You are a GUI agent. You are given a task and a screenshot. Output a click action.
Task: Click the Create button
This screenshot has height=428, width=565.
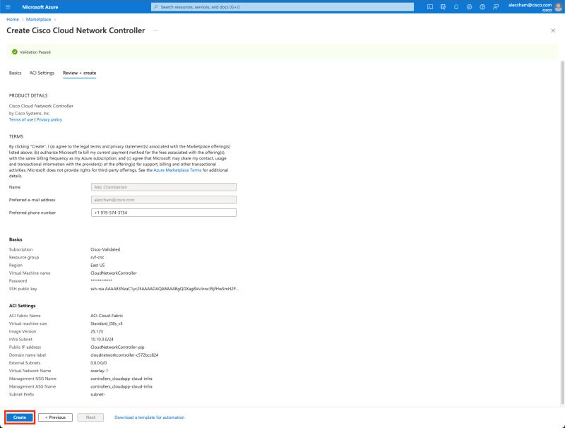(x=20, y=417)
